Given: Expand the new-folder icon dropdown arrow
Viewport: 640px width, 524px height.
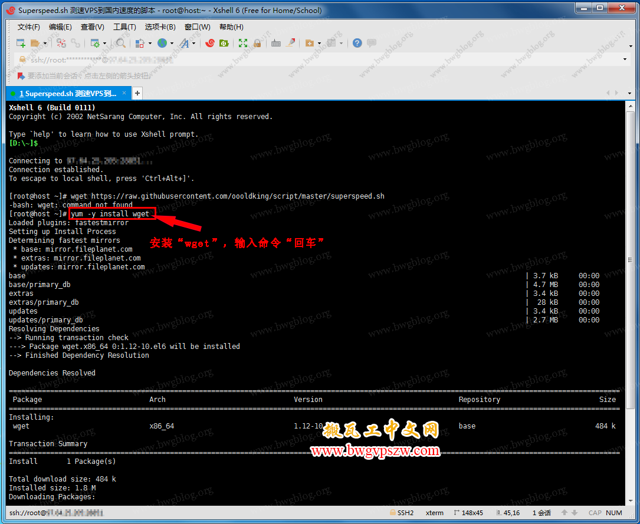Looking at the screenshot, I should 319,43.
